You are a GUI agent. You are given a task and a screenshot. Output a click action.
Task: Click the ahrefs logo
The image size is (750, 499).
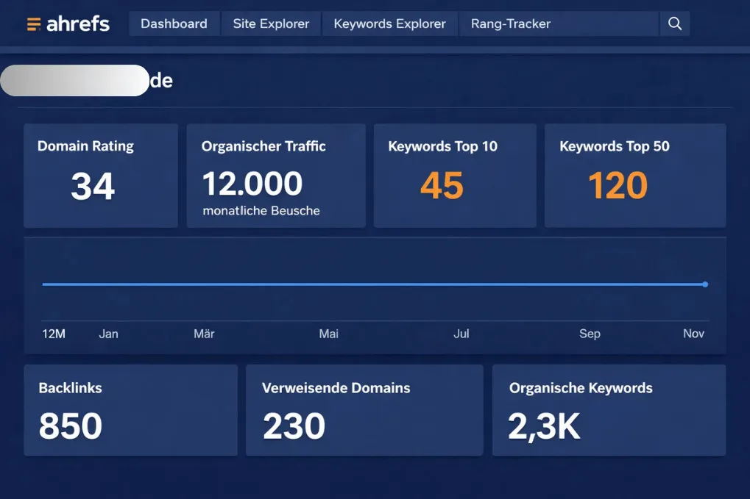tap(68, 24)
